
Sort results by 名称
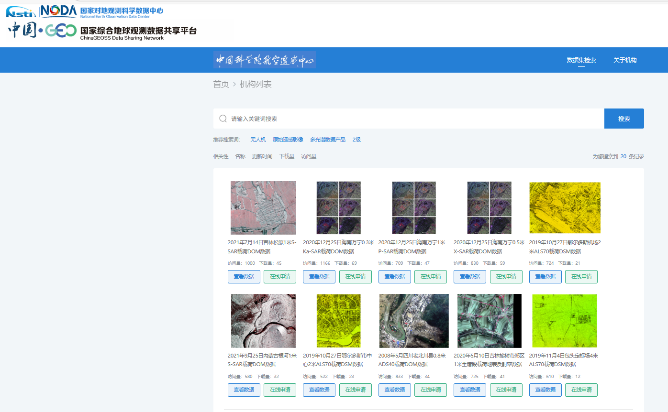click(240, 156)
